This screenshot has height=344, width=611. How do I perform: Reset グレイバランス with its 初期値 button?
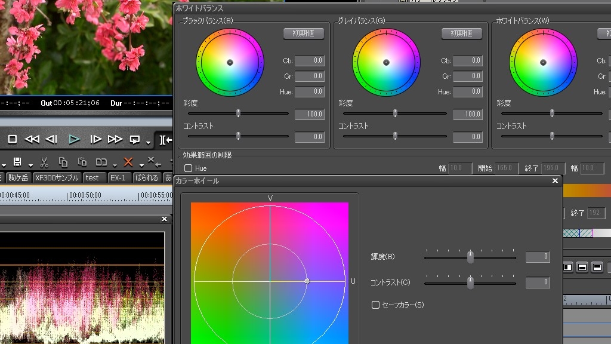pyautogui.click(x=461, y=33)
